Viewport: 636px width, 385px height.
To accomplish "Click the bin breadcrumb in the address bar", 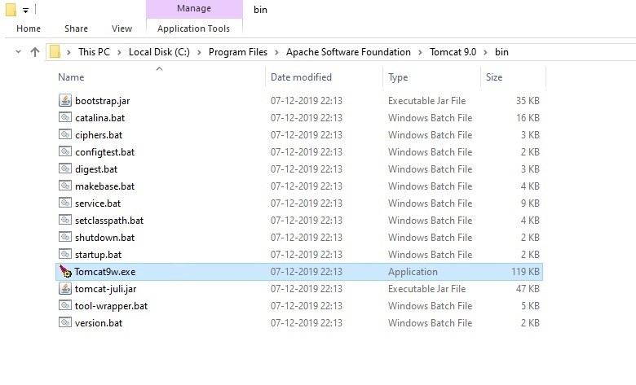I will (501, 52).
